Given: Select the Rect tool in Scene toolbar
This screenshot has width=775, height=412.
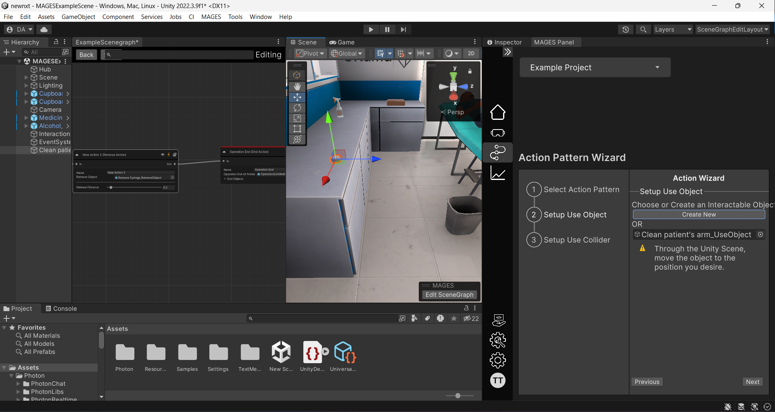Looking at the screenshot, I should [x=297, y=129].
